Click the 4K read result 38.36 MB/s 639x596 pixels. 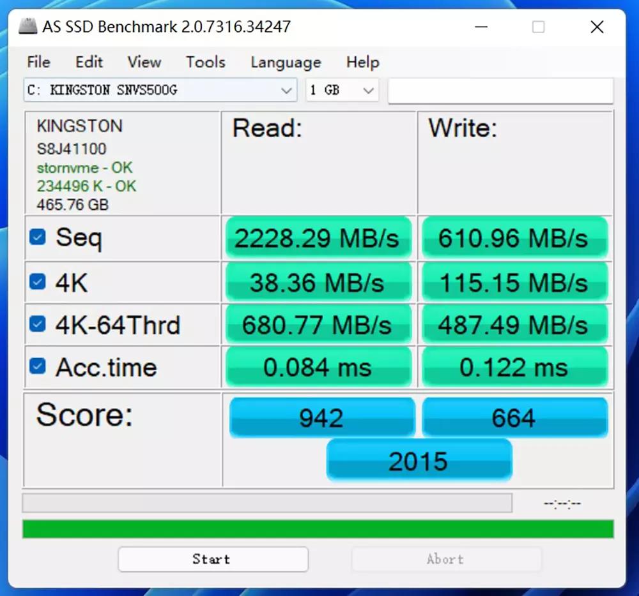coord(318,282)
